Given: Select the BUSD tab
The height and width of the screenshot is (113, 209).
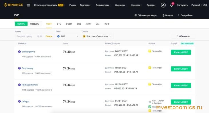Looking at the screenshot, I should pos(69,24).
